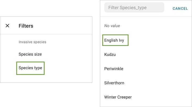This screenshot has width=192, height=107.
Task: Open the Species type filter
Action: tap(30, 68)
